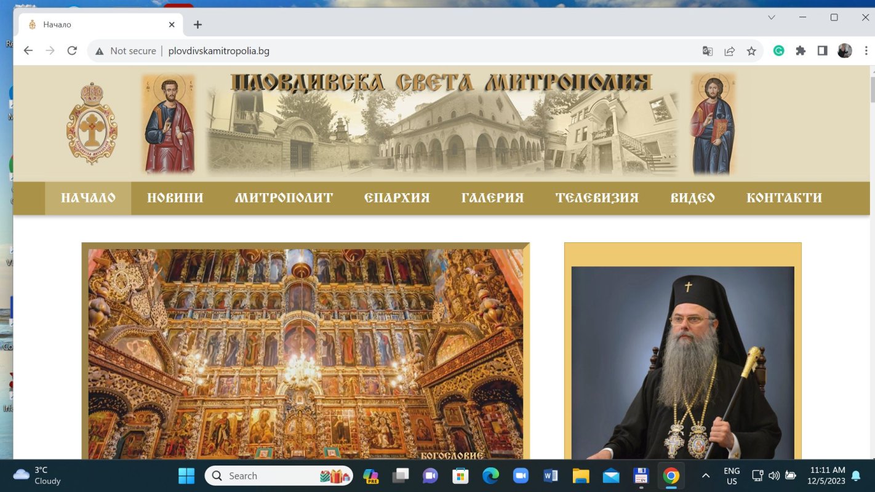This screenshot has width=875, height=492.
Task: Expand hidden taskbar icons with the chevron
Action: [706, 475]
